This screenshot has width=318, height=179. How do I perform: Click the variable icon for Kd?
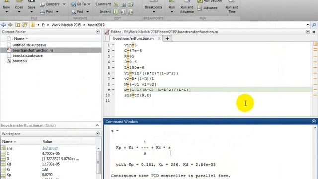point(3,164)
